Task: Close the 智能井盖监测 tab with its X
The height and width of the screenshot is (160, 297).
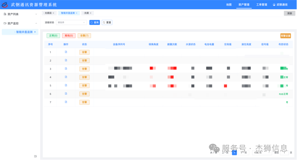Action: [76, 13]
